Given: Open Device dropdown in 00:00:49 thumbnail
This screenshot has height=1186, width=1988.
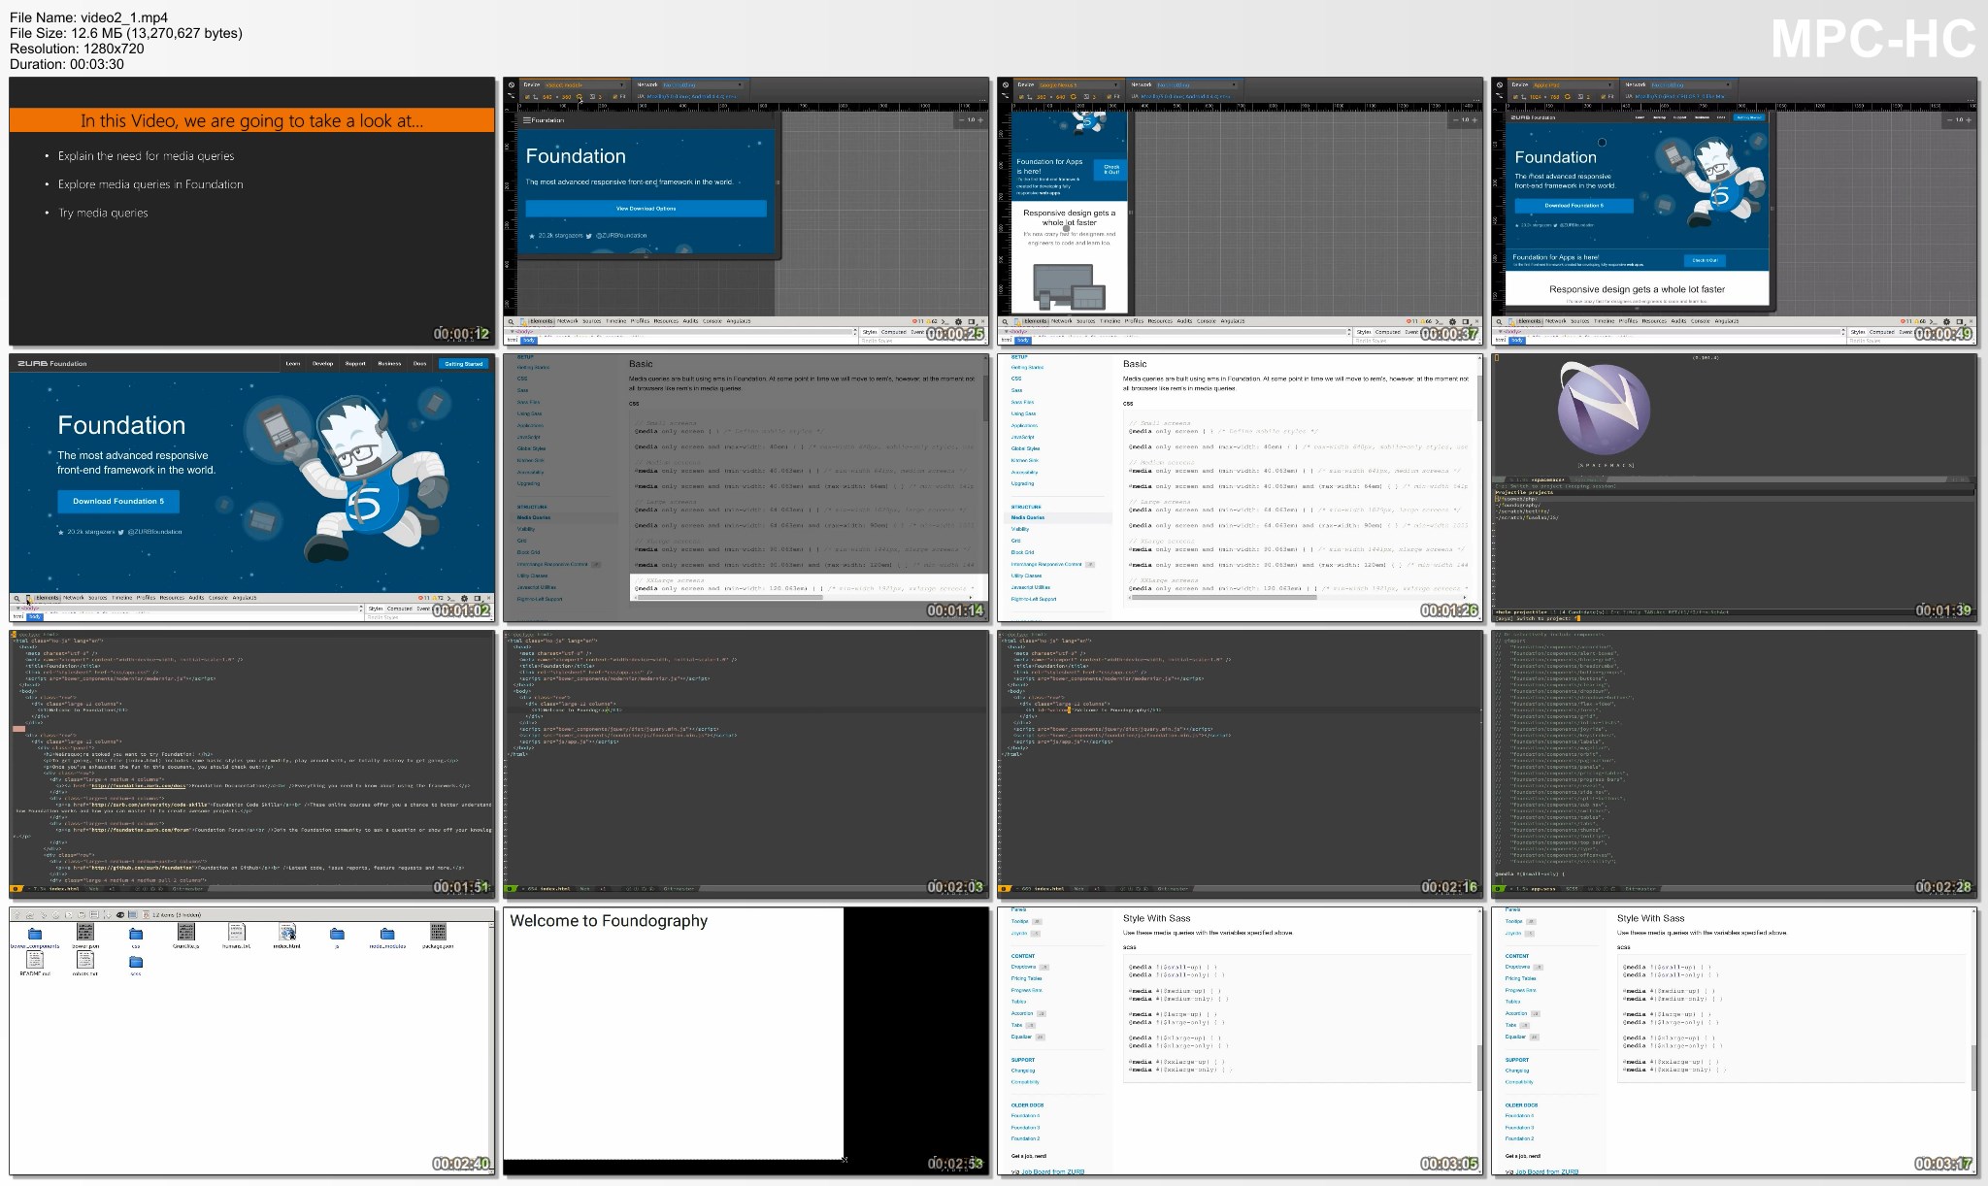Looking at the screenshot, I should click(1573, 84).
